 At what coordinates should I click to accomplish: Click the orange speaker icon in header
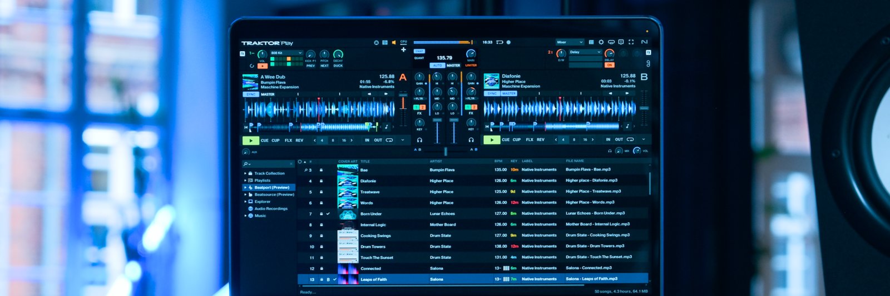point(394,42)
